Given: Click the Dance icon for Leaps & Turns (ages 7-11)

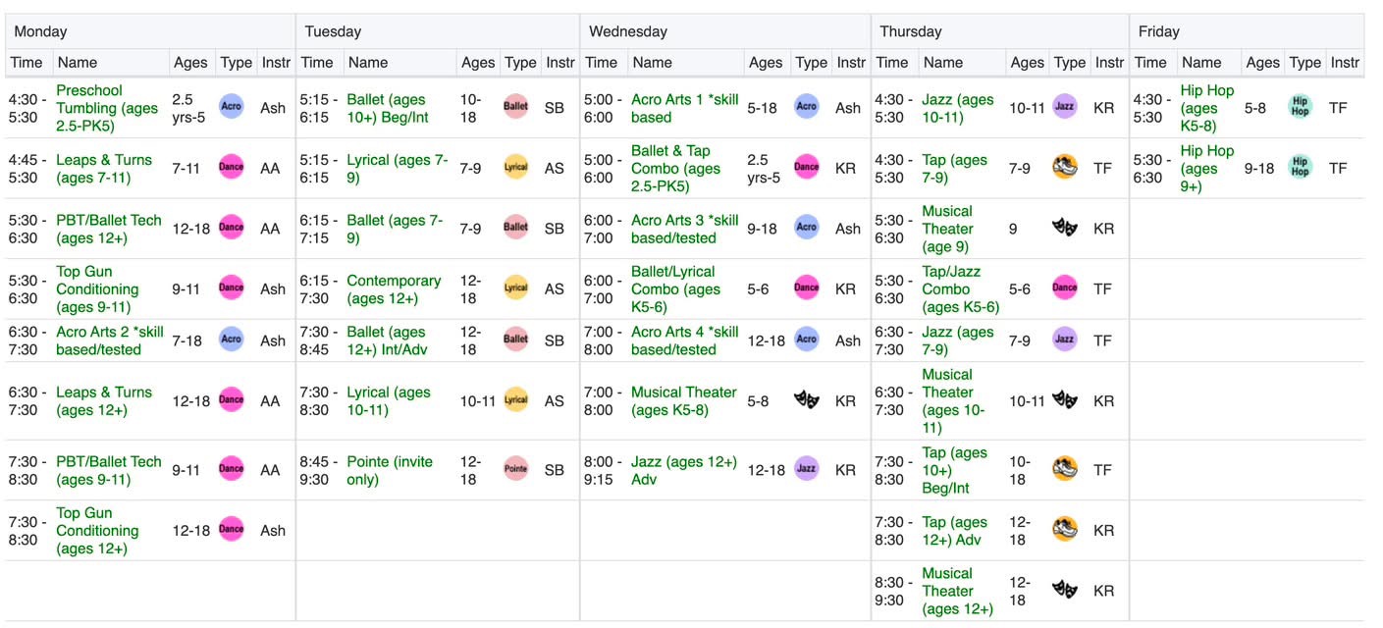Looking at the screenshot, I should click(231, 168).
